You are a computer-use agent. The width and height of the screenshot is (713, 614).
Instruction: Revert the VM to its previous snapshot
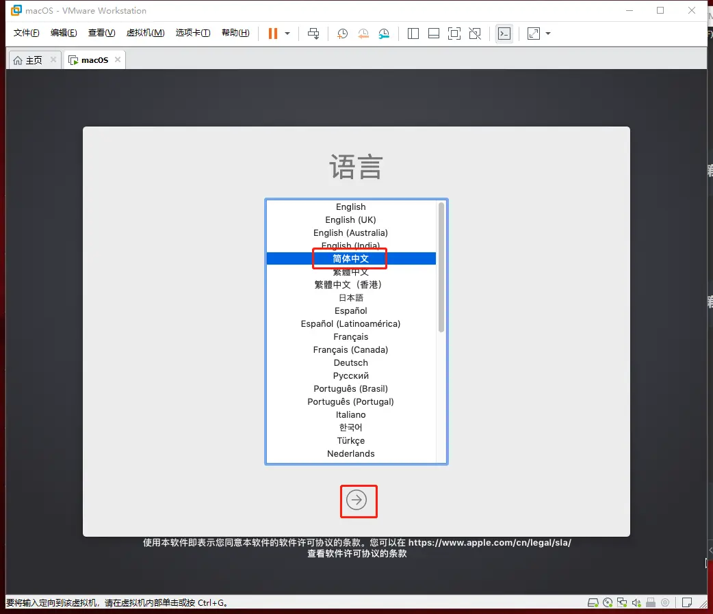point(363,34)
